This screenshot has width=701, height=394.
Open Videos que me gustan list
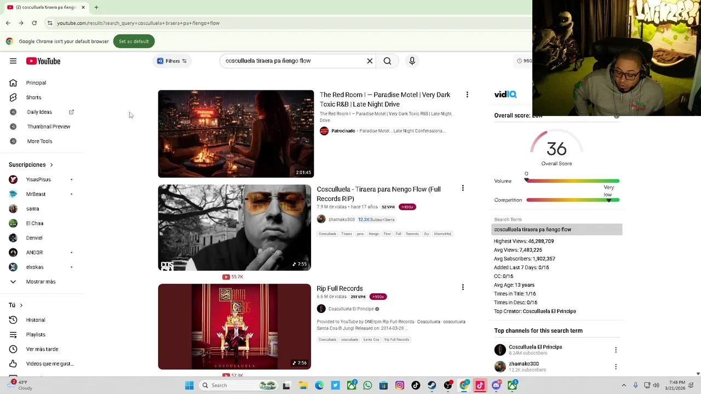(x=49, y=363)
